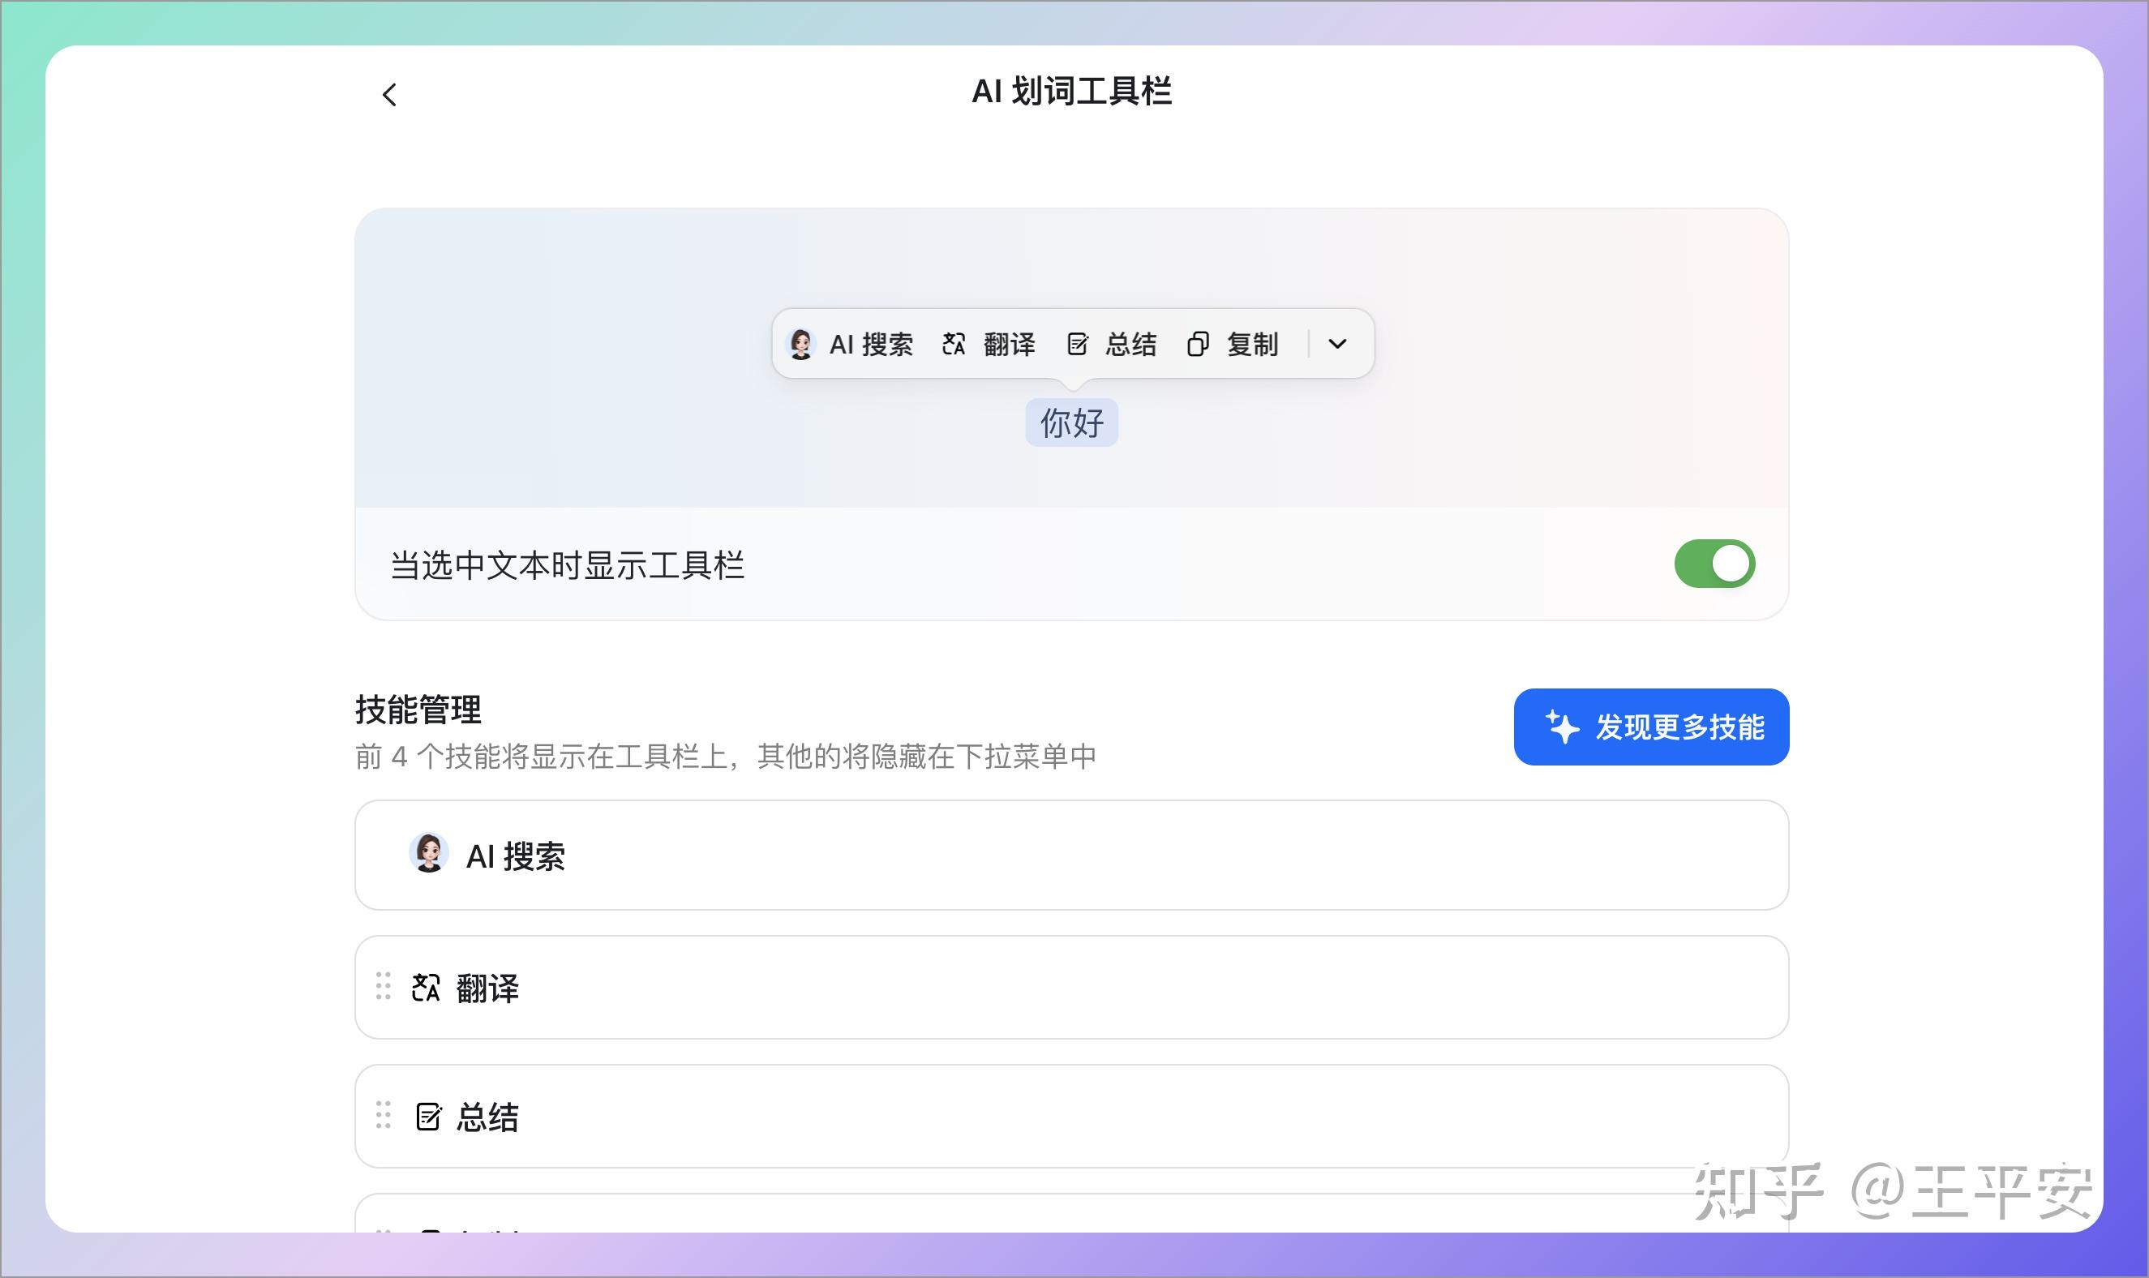Screen dimensions: 2149x1278
Task: Click the AI 搜索 avatar in preview toolbar
Action: 800,345
